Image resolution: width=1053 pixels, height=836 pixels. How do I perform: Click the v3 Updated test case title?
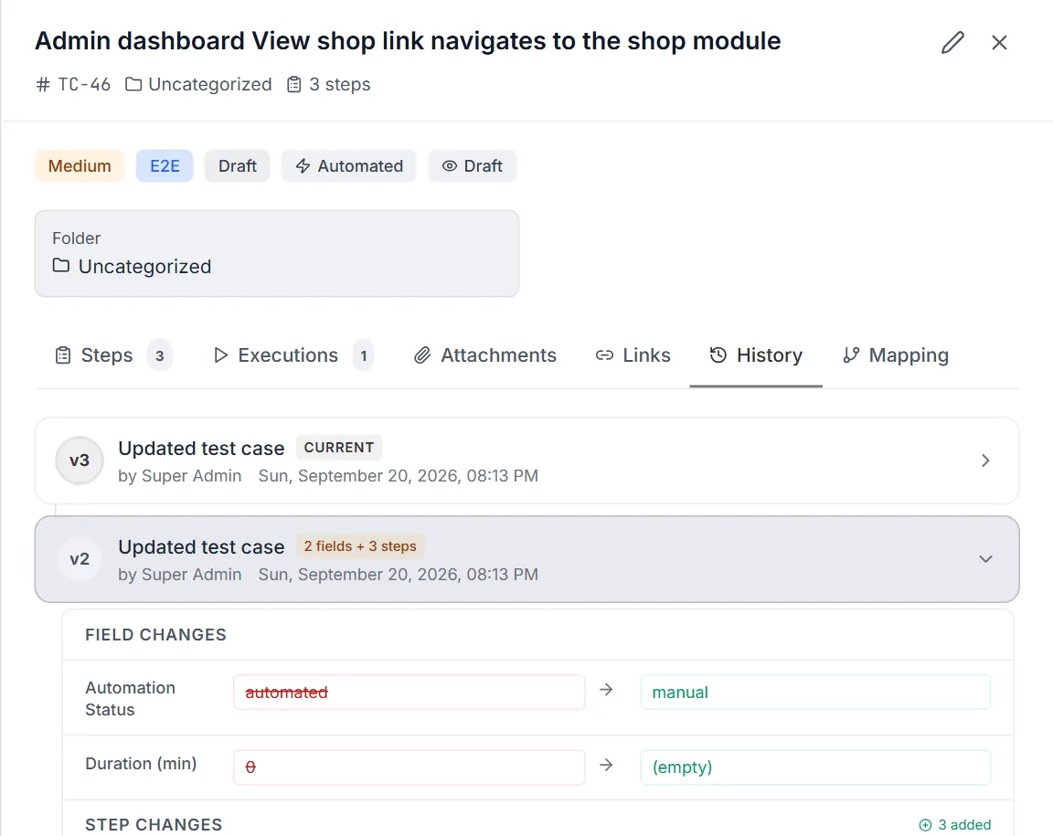tap(201, 449)
